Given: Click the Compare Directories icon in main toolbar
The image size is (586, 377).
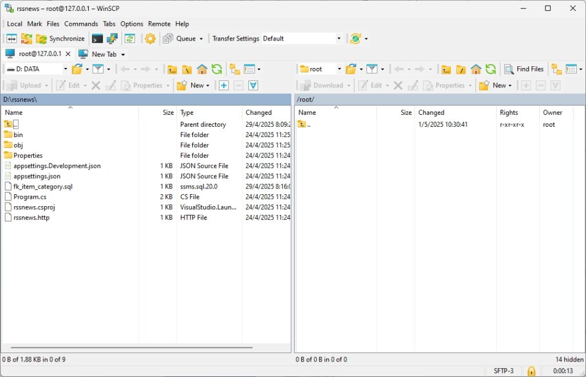Looking at the screenshot, I should tap(11, 38).
